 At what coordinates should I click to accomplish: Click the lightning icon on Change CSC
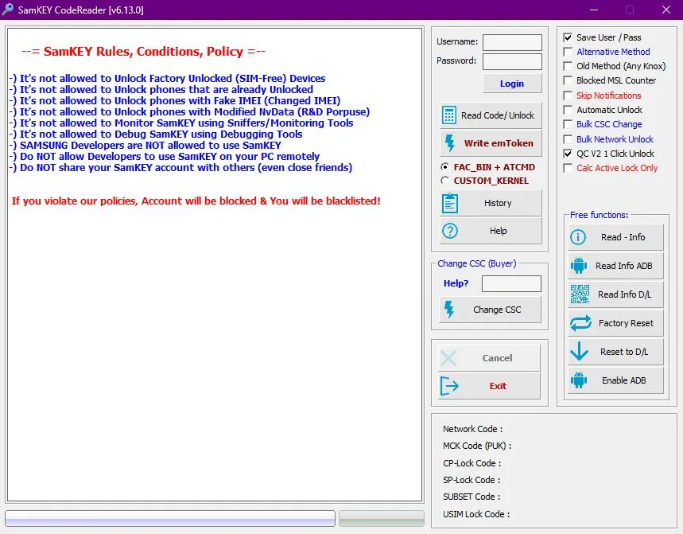pyautogui.click(x=448, y=310)
